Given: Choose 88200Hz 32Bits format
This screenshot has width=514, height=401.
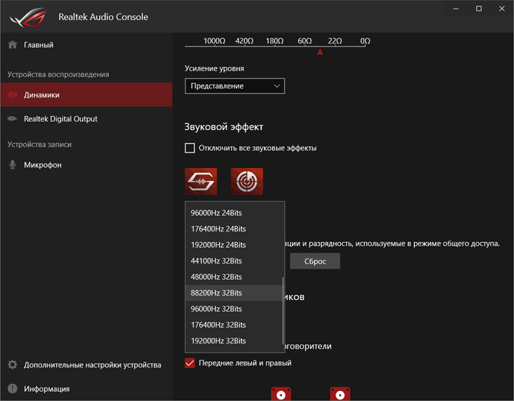Looking at the screenshot, I should [234, 293].
